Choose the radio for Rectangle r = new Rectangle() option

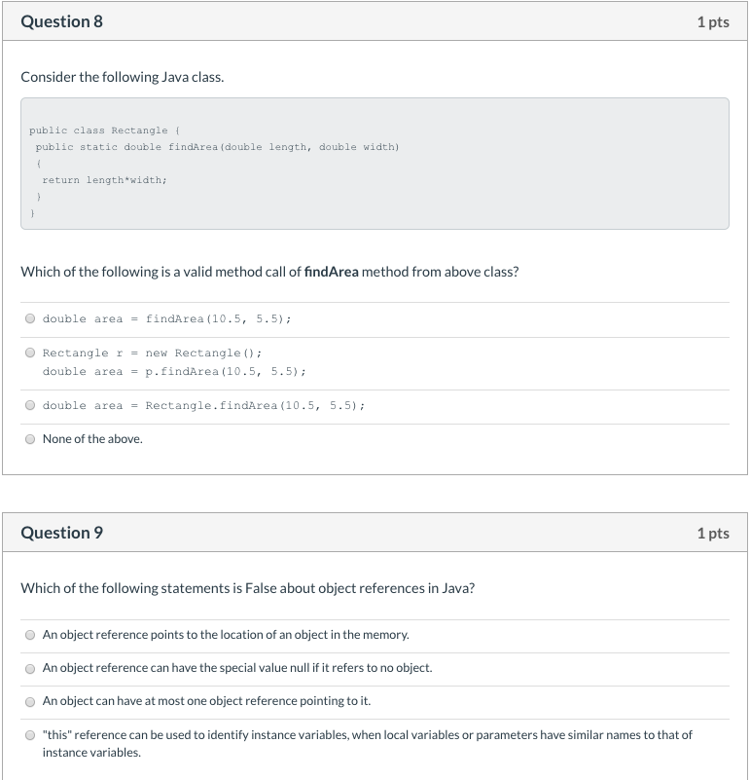pos(30,353)
